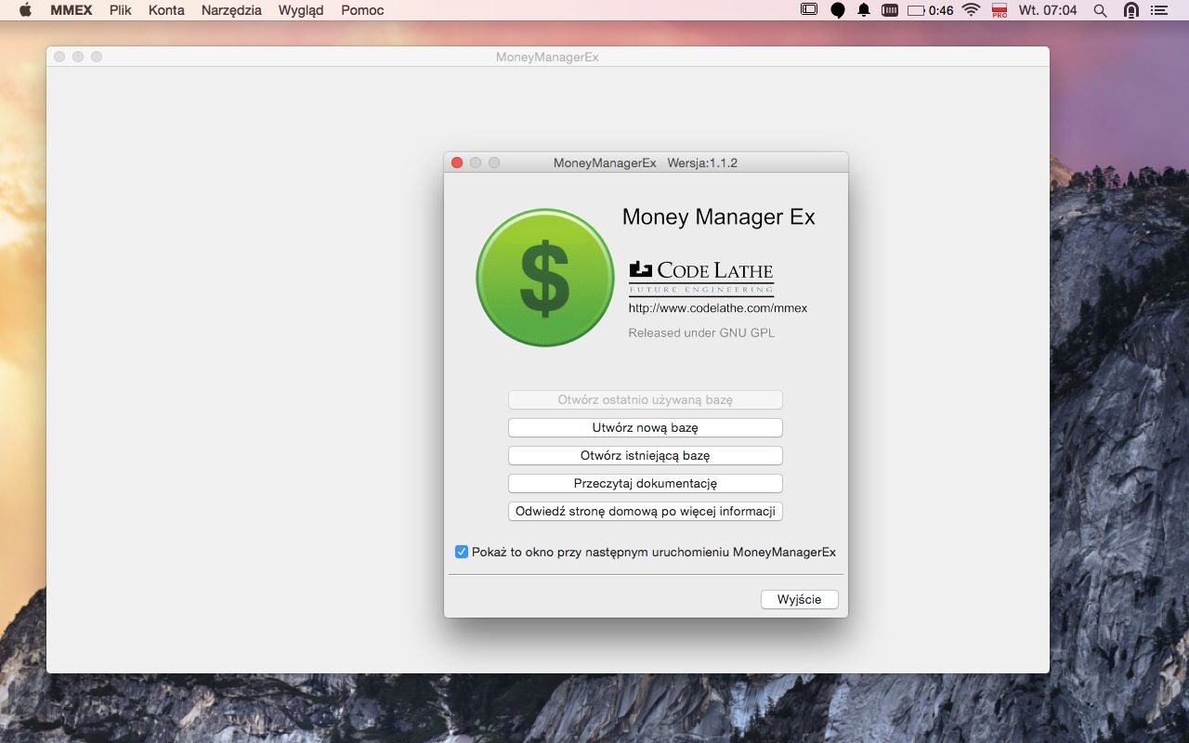Screen dimensions: 1189x743
Task: Click the battery status indicator
Action: 930,10
